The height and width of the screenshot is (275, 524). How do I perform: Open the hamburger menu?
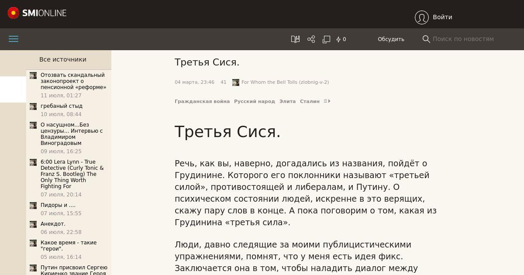coord(14,39)
